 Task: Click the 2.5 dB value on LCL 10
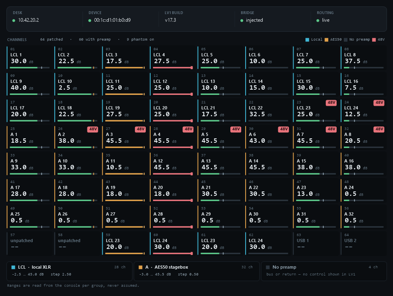67,88
